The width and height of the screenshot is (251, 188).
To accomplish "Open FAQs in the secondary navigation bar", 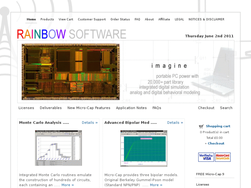I will click(157, 108).
